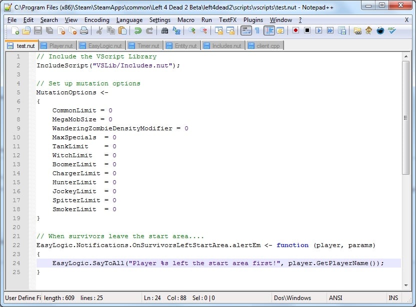Click the Save Recorded Macro icon
Screen dimensions: 416x307
pyautogui.click(x=341, y=31)
